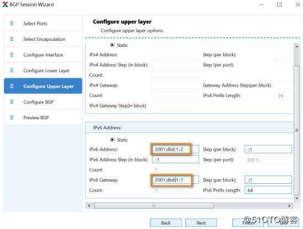303x229 pixels.
Task: Click the list icon beside Select Ports
Action: (x=12, y=23)
